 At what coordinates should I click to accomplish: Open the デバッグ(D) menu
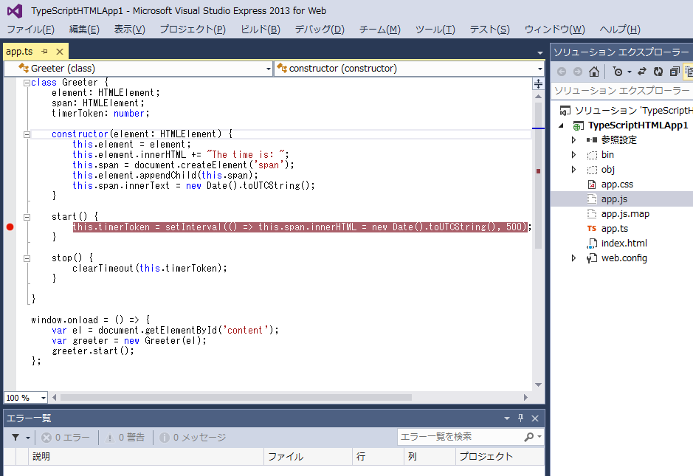point(320,30)
